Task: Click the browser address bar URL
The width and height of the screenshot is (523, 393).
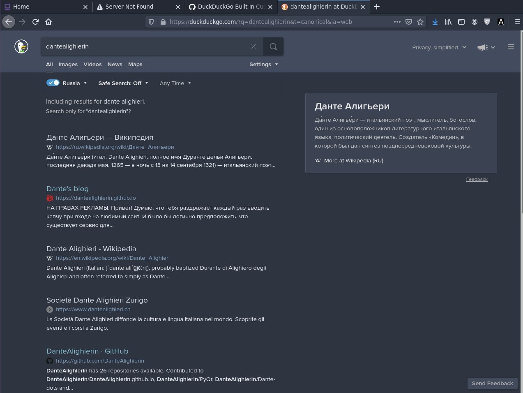Action: coord(261,22)
